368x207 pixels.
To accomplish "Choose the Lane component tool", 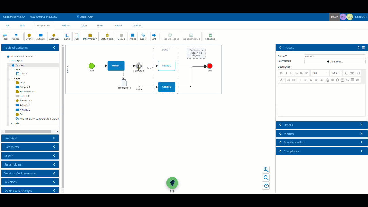I will coord(67,37).
